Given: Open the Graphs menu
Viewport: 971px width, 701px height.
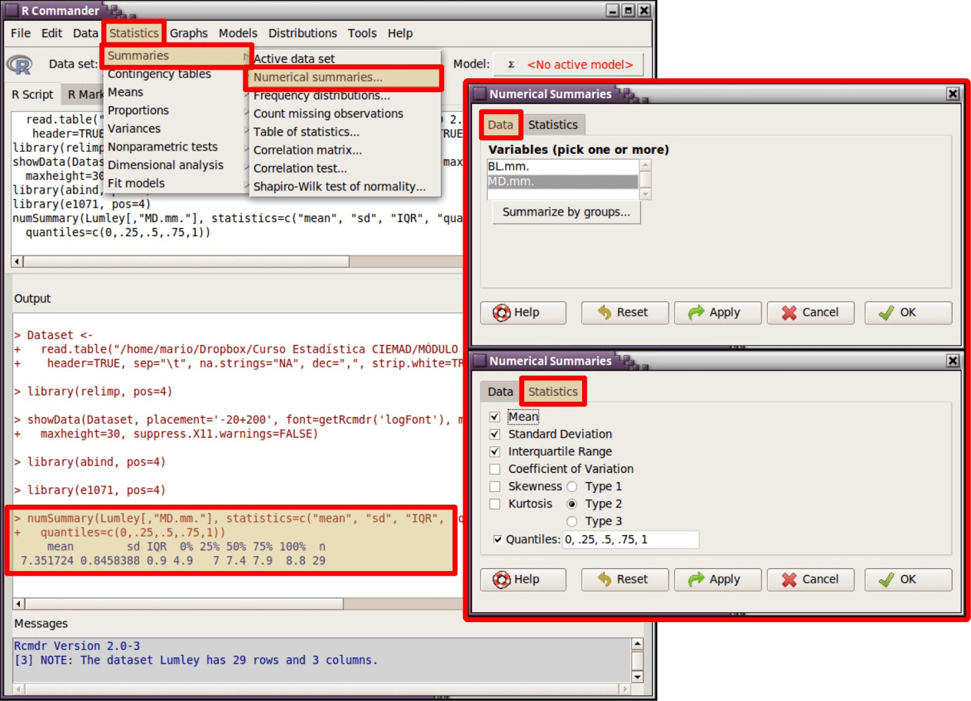Looking at the screenshot, I should point(189,33).
